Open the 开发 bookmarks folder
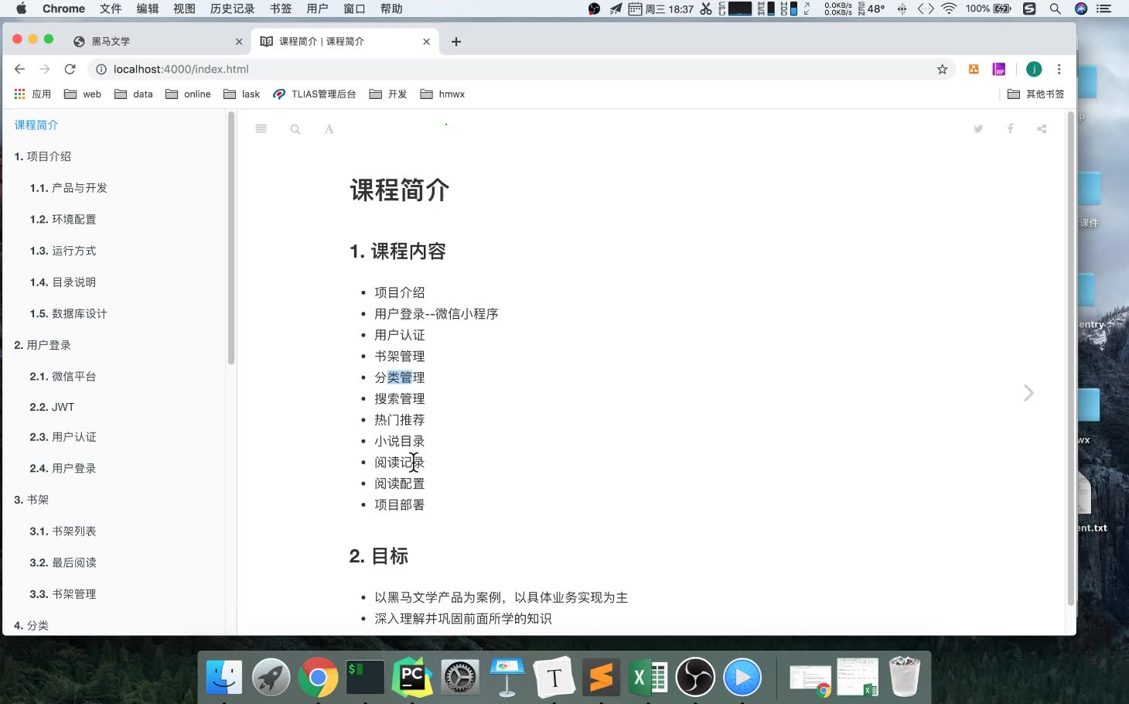This screenshot has height=704, width=1129. coord(388,94)
